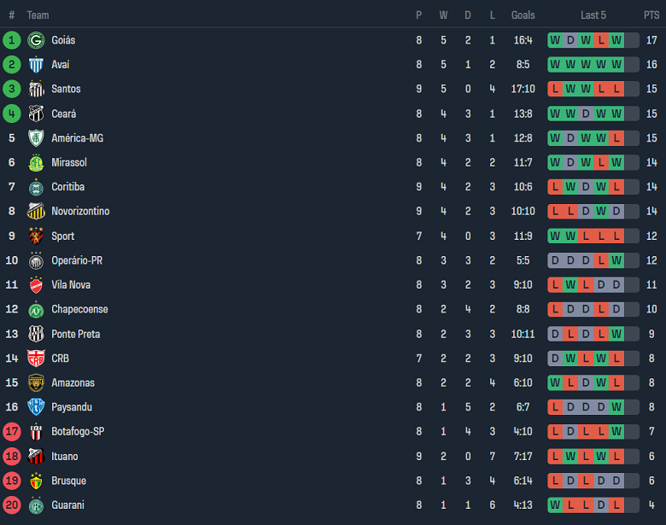Image resolution: width=666 pixels, height=525 pixels.
Task: Open the Novorizontino team page link
Action: (x=80, y=212)
